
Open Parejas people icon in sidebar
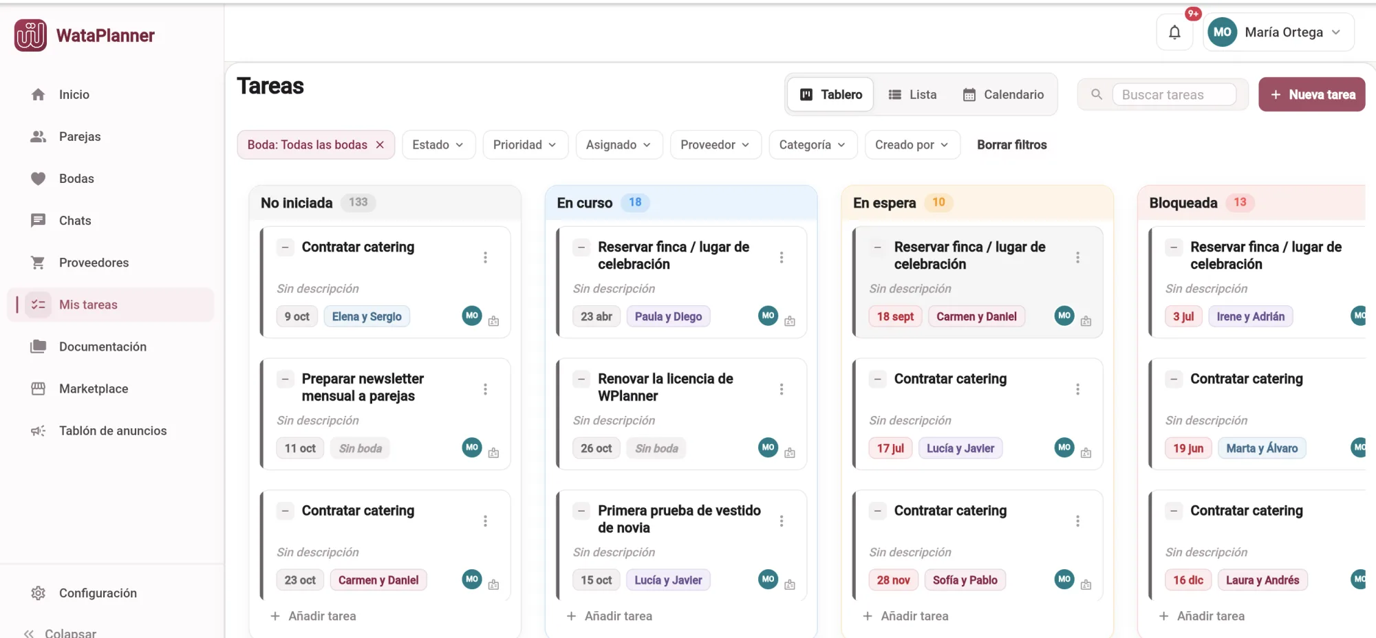tap(39, 136)
